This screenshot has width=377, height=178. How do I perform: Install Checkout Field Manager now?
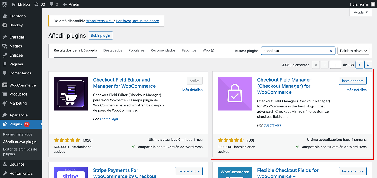coord(353,81)
